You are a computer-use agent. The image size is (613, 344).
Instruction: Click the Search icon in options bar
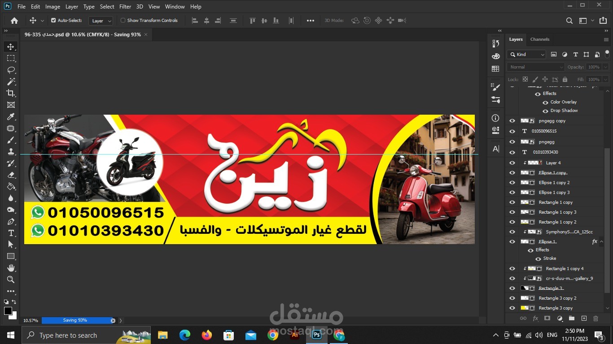[569, 21]
